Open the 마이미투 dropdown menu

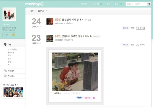(x=85, y=4)
